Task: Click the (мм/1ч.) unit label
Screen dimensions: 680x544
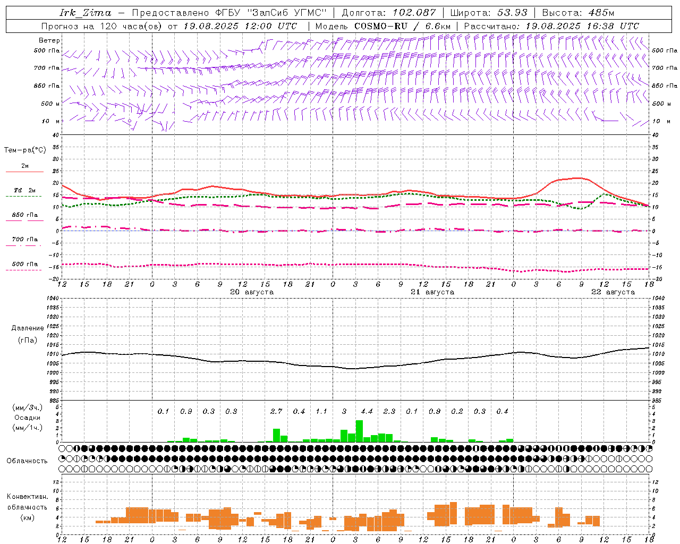Action: click(27, 428)
